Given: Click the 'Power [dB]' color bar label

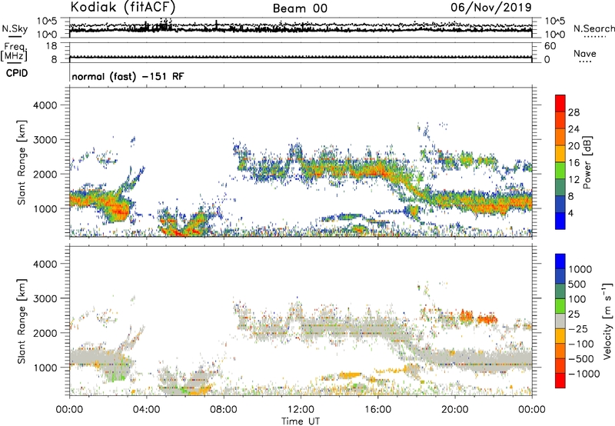Looking at the screenshot, I should click(587, 162).
